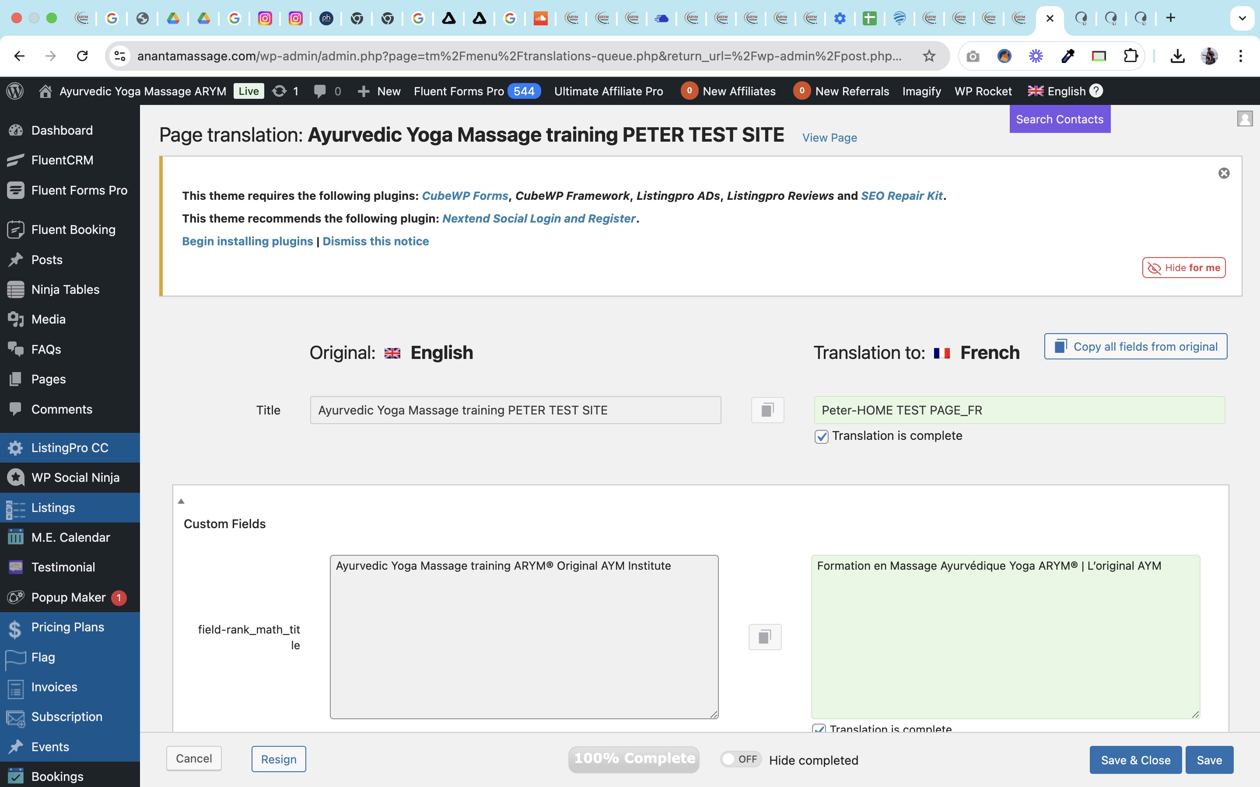Click View Page link
The image size is (1260, 787).
pyautogui.click(x=829, y=137)
